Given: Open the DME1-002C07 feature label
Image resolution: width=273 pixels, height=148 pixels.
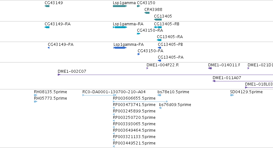Looking at the screenshot, I should point(72,71).
